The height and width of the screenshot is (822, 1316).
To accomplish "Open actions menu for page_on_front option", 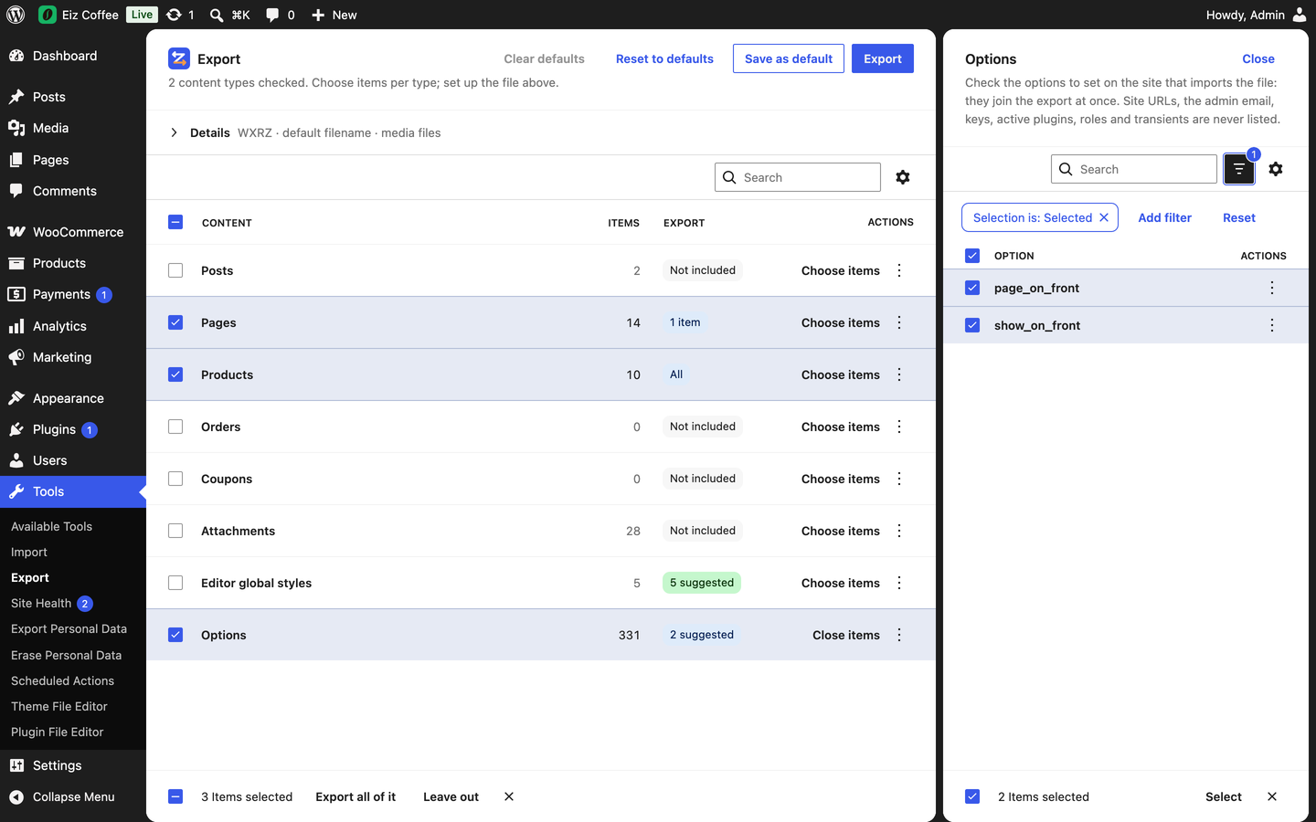I will [1272, 288].
